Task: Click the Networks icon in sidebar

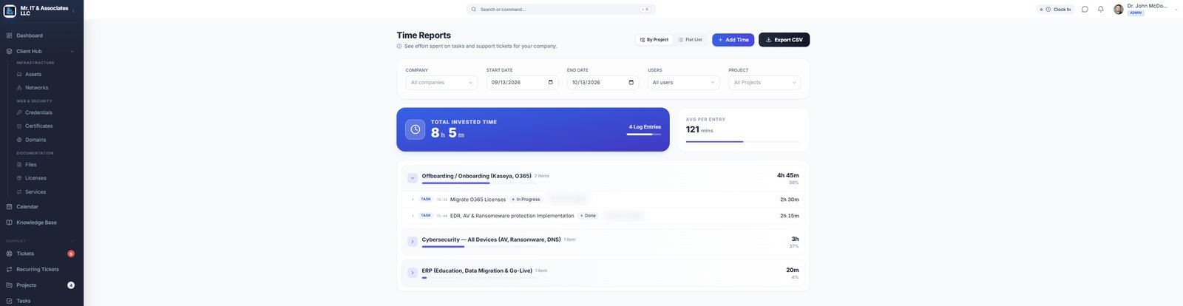Action: [19, 88]
